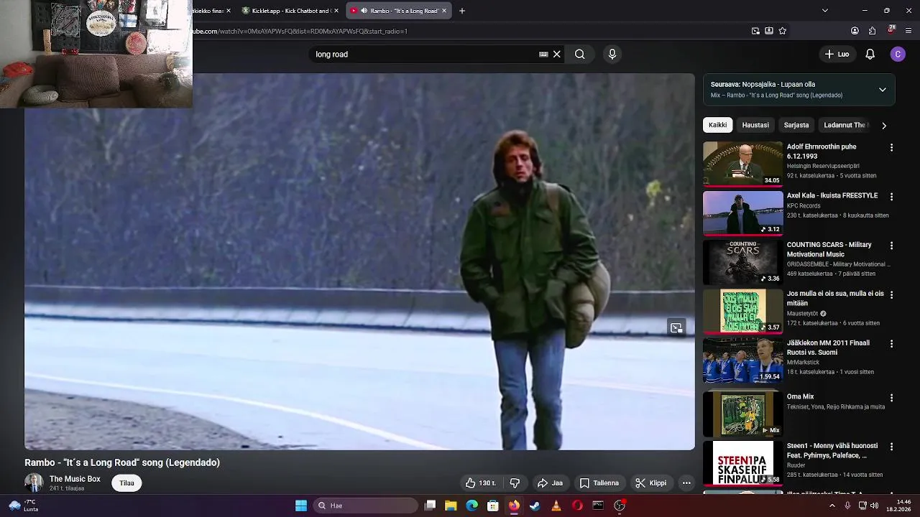Click the YouTube search input field
This screenshot has height=517, width=920.
click(x=424, y=54)
